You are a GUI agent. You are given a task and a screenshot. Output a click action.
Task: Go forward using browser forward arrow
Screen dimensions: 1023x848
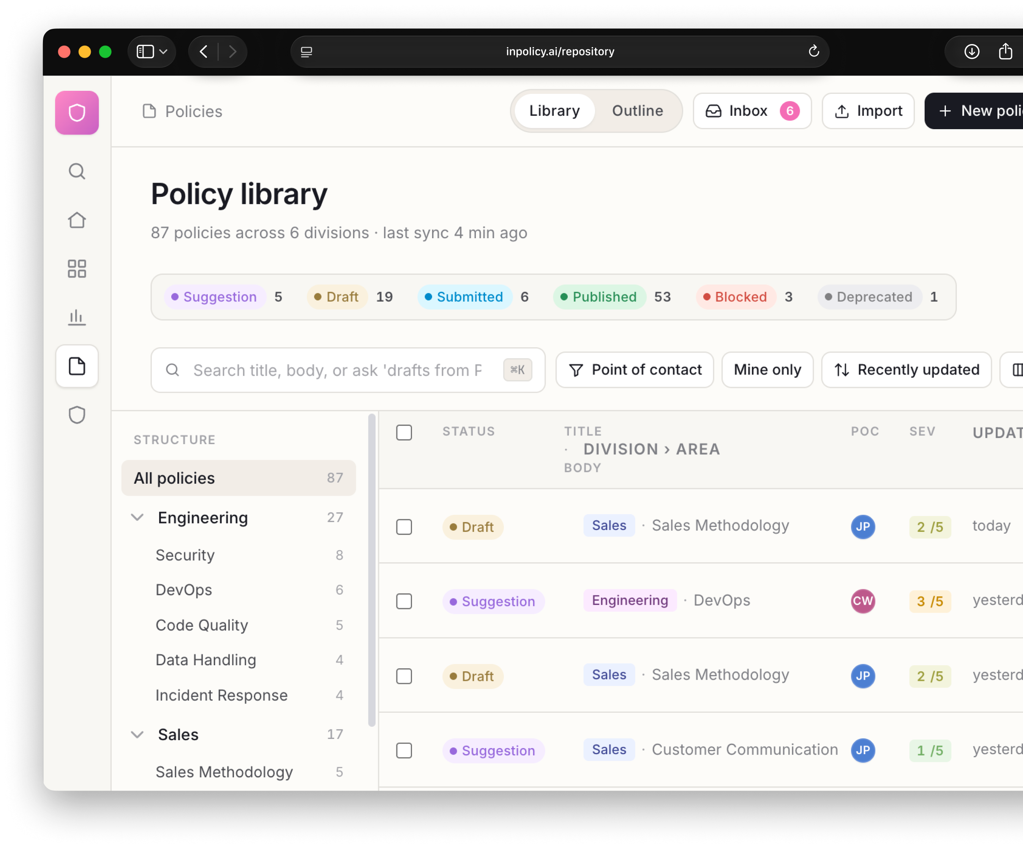(233, 52)
